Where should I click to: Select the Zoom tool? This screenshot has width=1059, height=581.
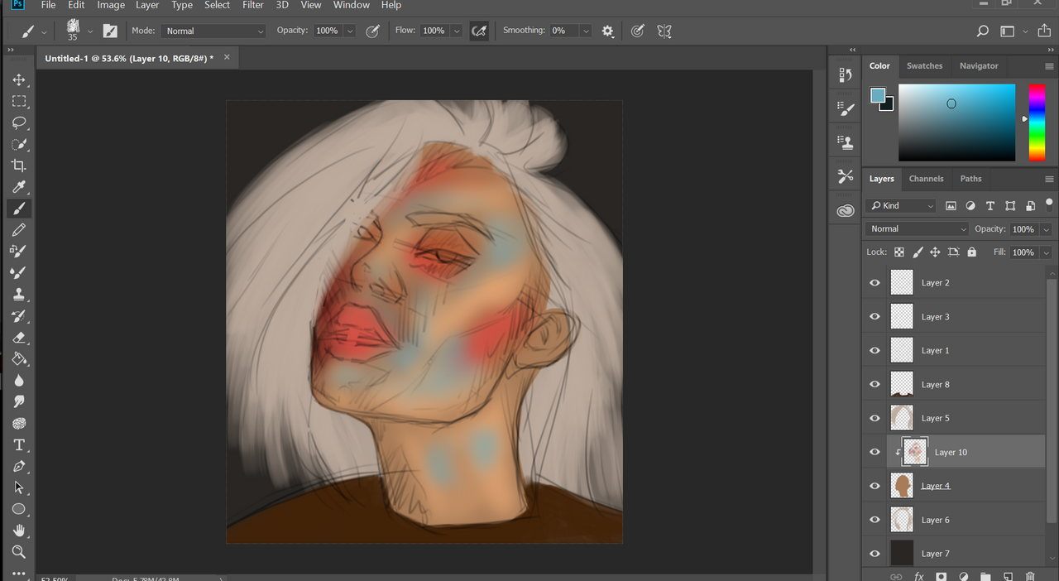point(18,552)
